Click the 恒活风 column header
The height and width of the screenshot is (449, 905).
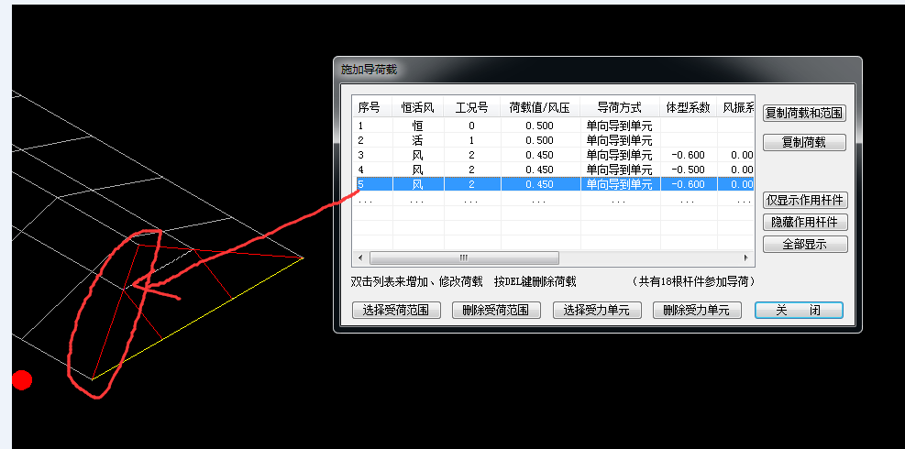[418, 107]
